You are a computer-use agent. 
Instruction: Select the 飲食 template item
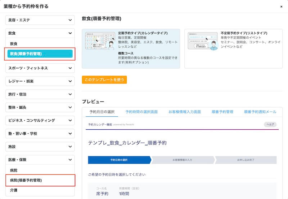click(14, 44)
